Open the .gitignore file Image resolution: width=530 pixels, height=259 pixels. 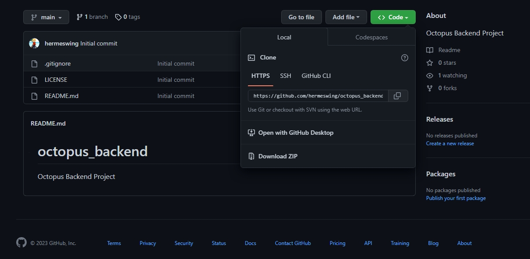58,64
